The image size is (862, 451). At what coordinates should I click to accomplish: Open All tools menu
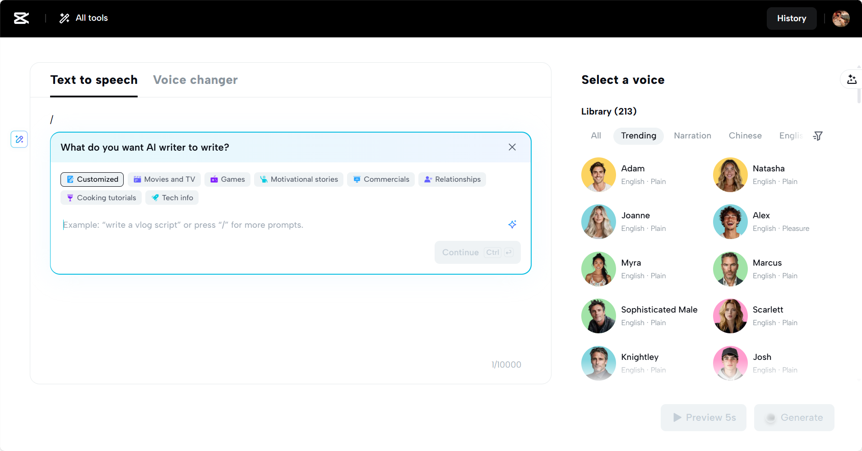coord(83,18)
